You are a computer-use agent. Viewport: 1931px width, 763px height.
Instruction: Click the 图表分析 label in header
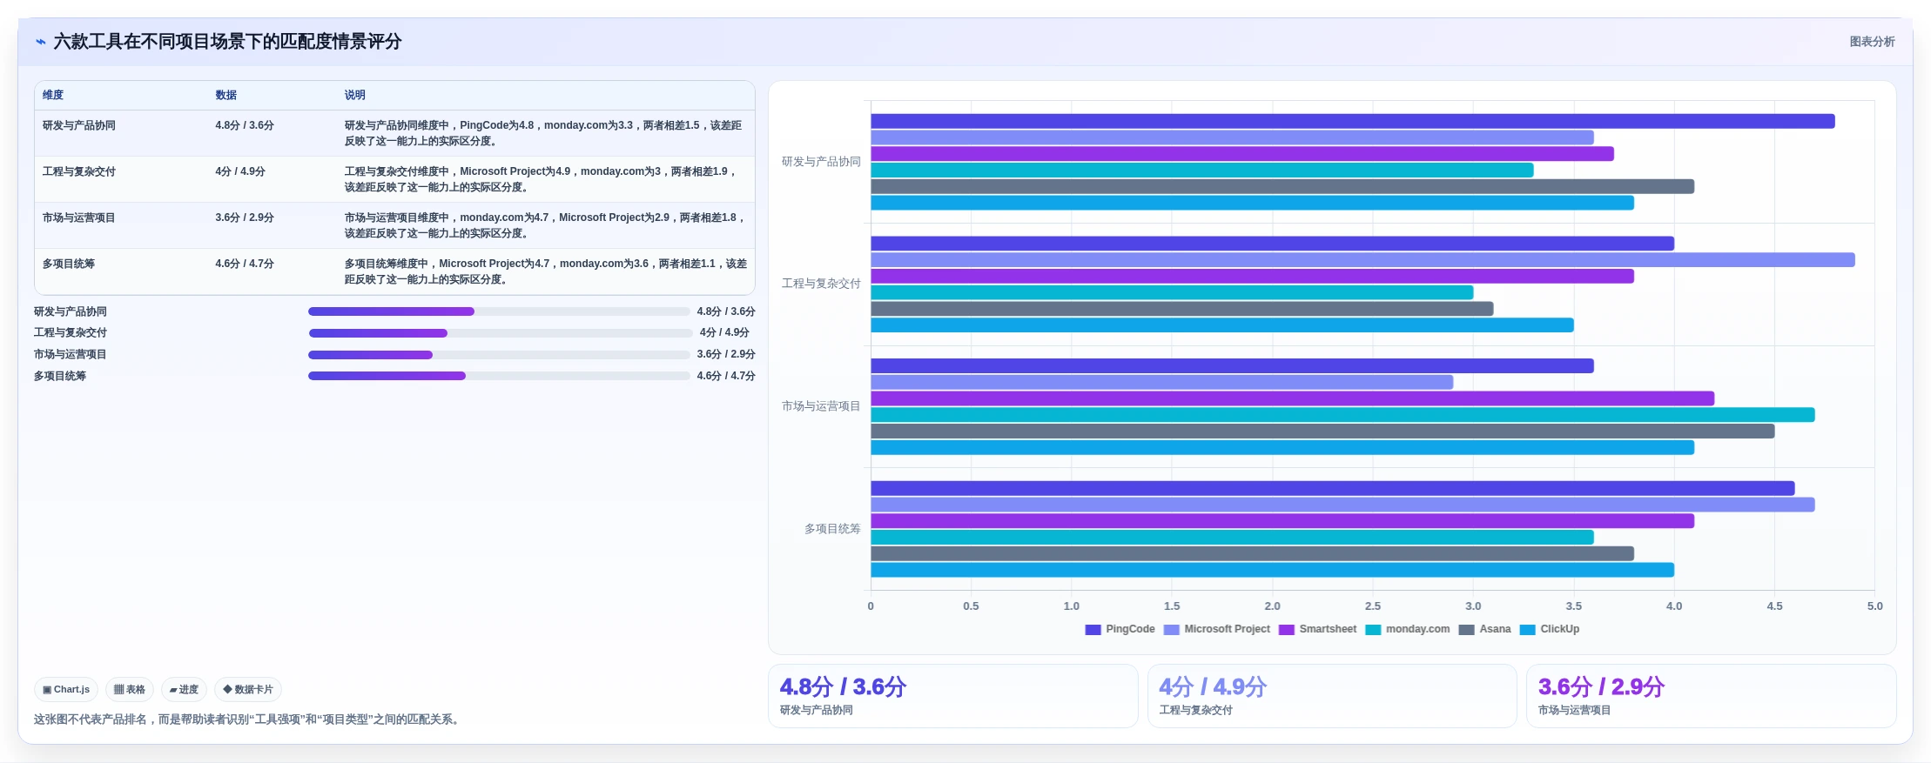point(1872,42)
